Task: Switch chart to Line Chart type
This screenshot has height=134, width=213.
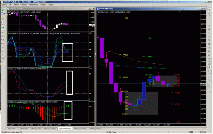Action: click(x=209, y=71)
